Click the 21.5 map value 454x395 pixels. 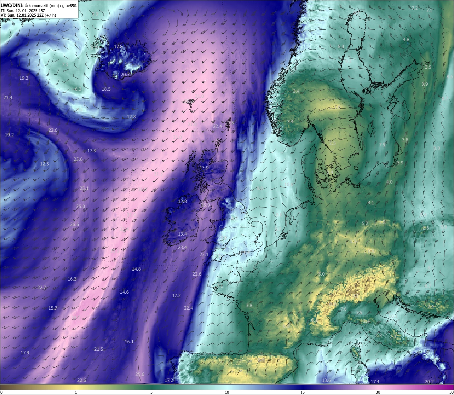click(x=99, y=349)
